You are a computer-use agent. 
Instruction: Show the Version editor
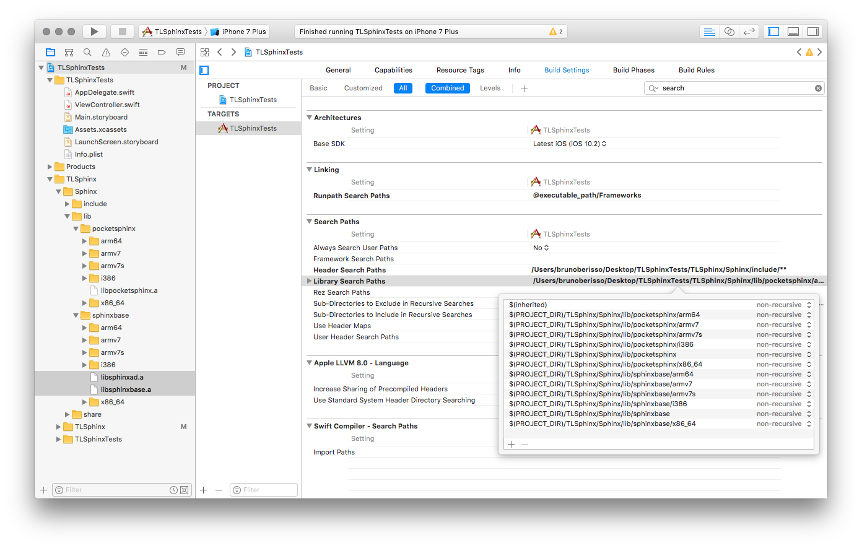pyautogui.click(x=749, y=32)
